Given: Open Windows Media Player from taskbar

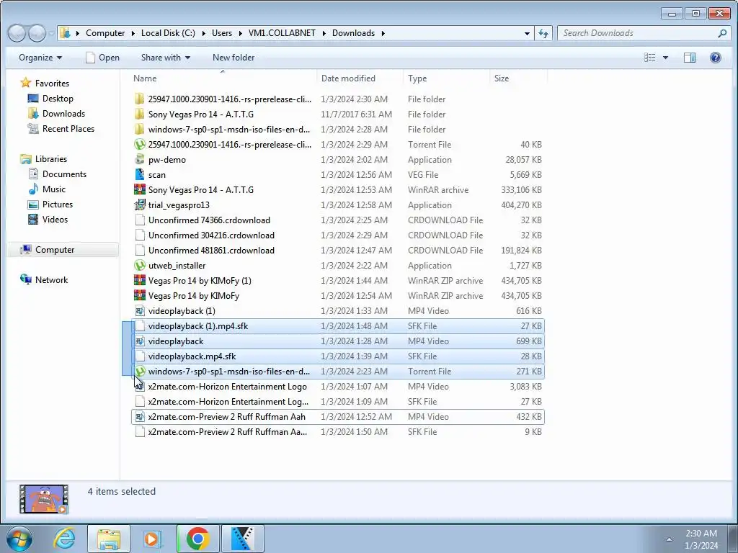Looking at the screenshot, I should tap(152, 539).
